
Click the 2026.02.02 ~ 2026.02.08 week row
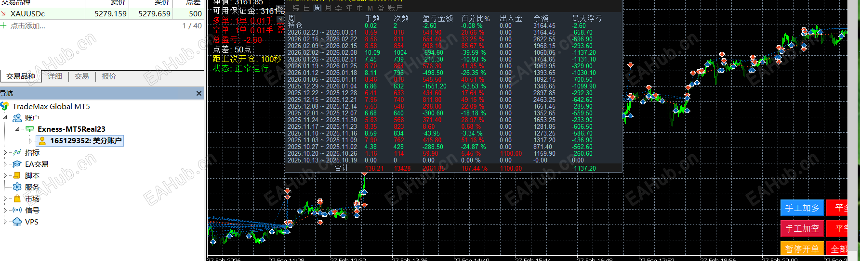click(x=453, y=53)
